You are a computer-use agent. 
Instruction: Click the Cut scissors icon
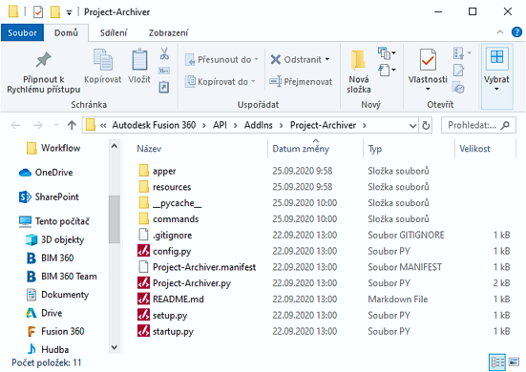pos(164,53)
